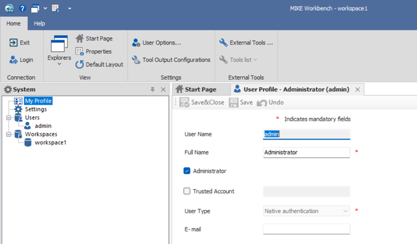Viewport: 417px width, 244px height.
Task: Open help via the question mark icon
Action: tap(22, 9)
